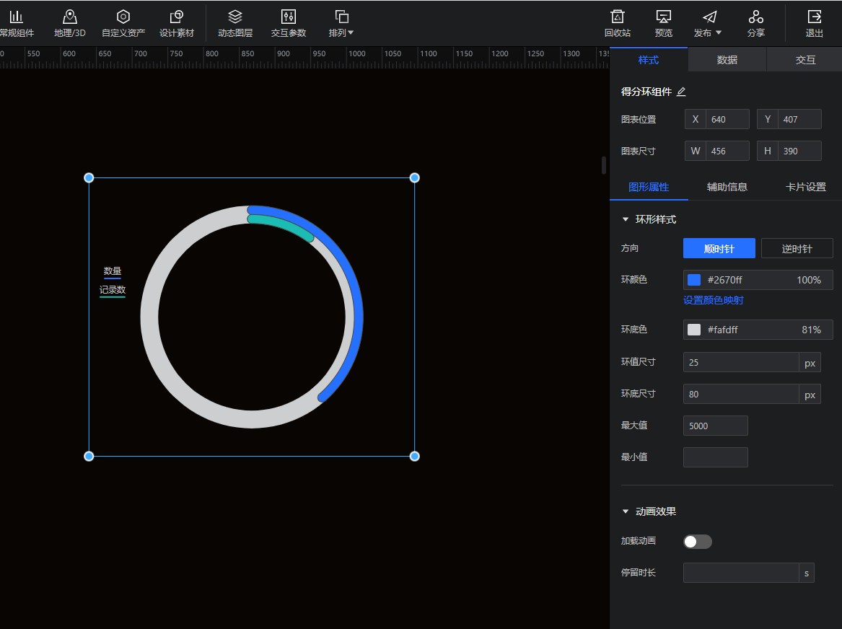Select 逆时针 direction option
Image resolution: width=842 pixels, height=629 pixels.
click(797, 248)
